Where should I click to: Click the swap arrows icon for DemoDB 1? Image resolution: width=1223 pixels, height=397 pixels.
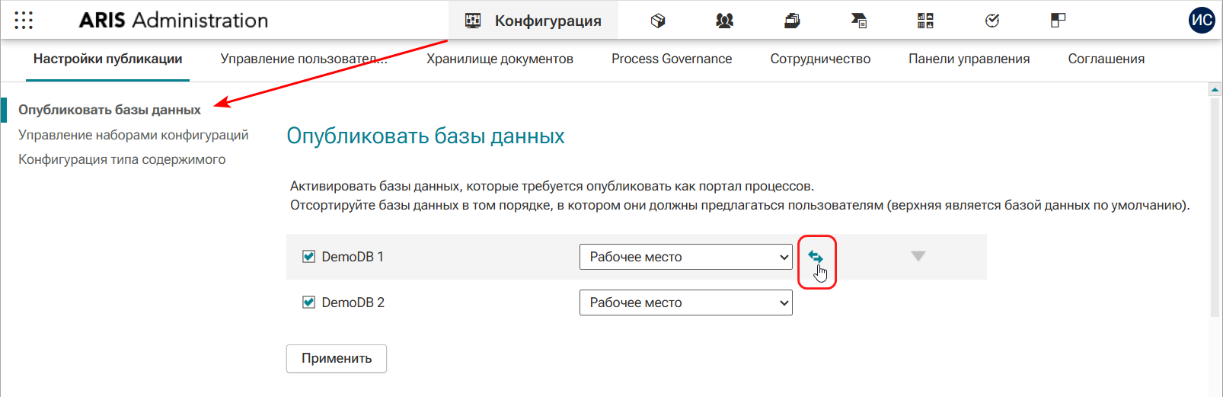pos(816,257)
